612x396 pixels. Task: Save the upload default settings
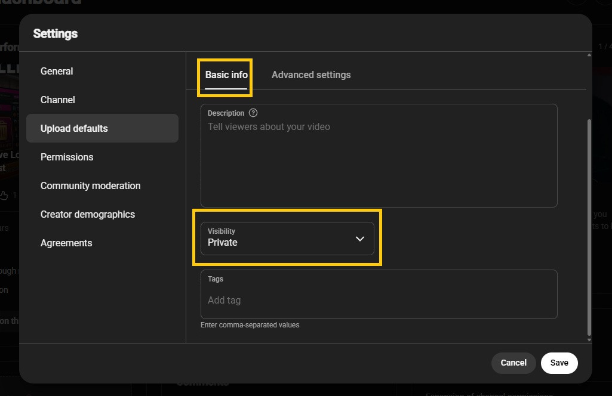tap(559, 363)
